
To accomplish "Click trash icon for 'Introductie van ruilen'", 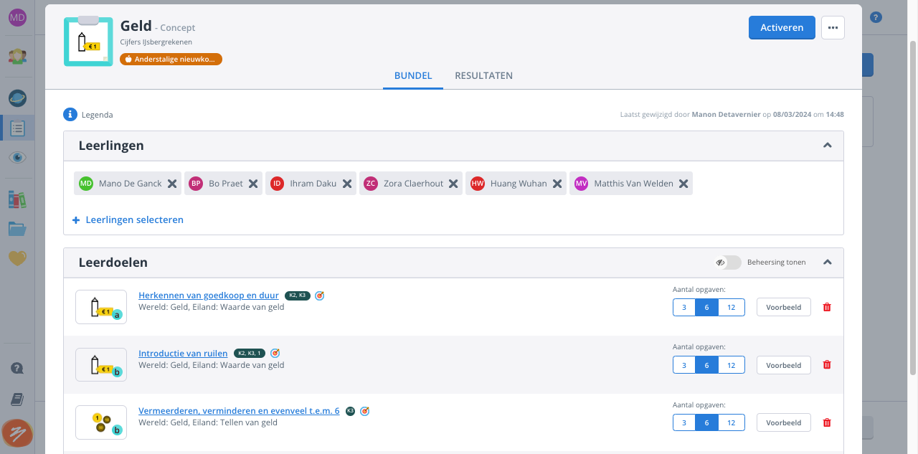I will (827, 364).
